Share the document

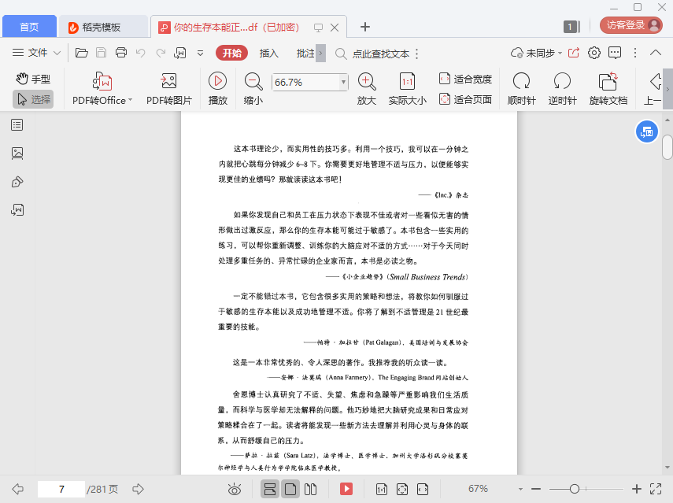point(574,53)
